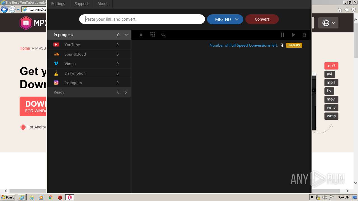Open the browser recent pages dropdown arrow

(x=18, y=9)
